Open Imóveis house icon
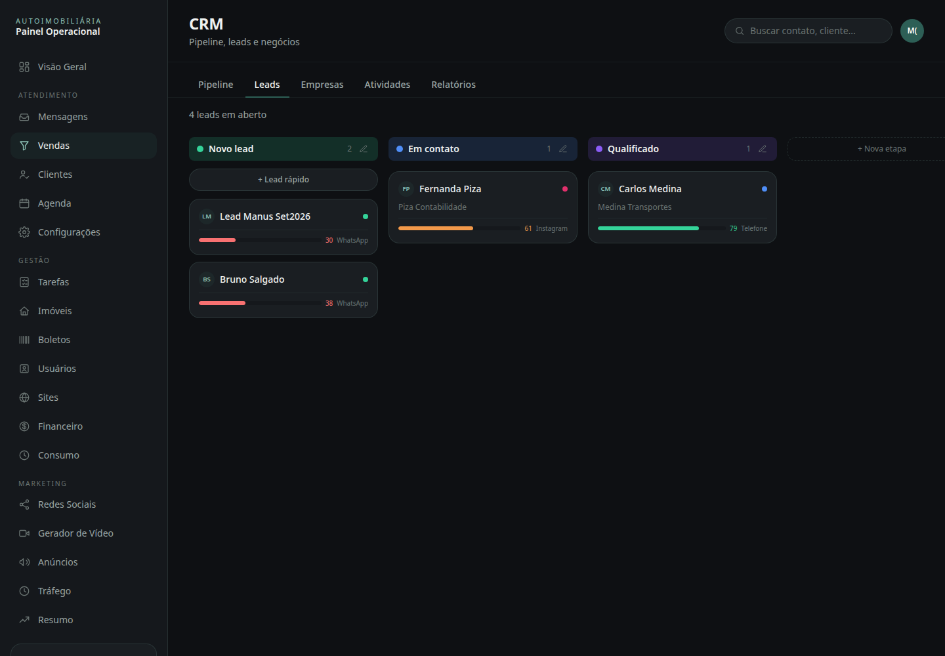The height and width of the screenshot is (656, 945). tap(24, 311)
